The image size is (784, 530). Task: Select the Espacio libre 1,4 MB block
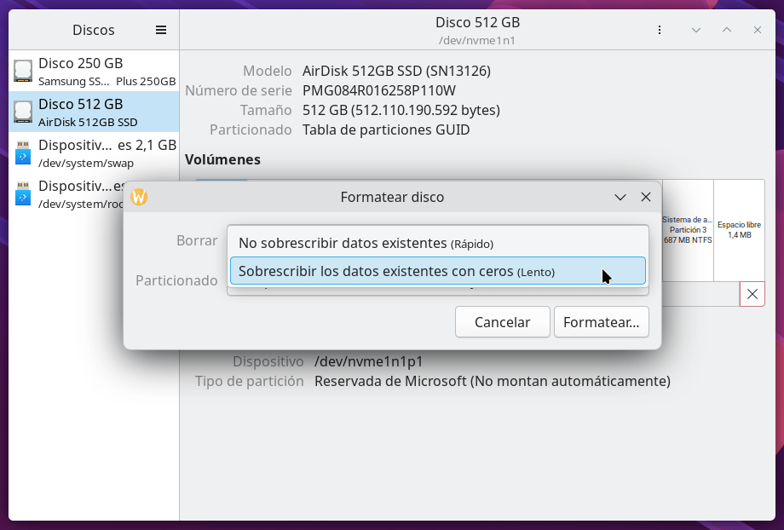tap(739, 230)
